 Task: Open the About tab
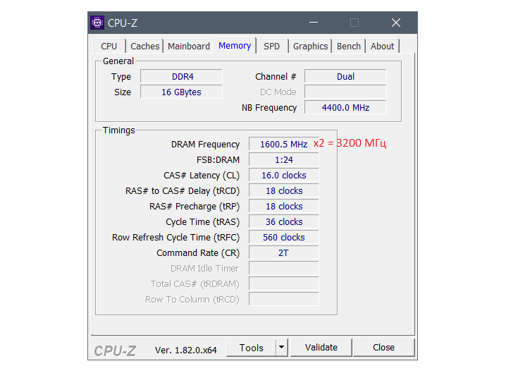coord(382,46)
